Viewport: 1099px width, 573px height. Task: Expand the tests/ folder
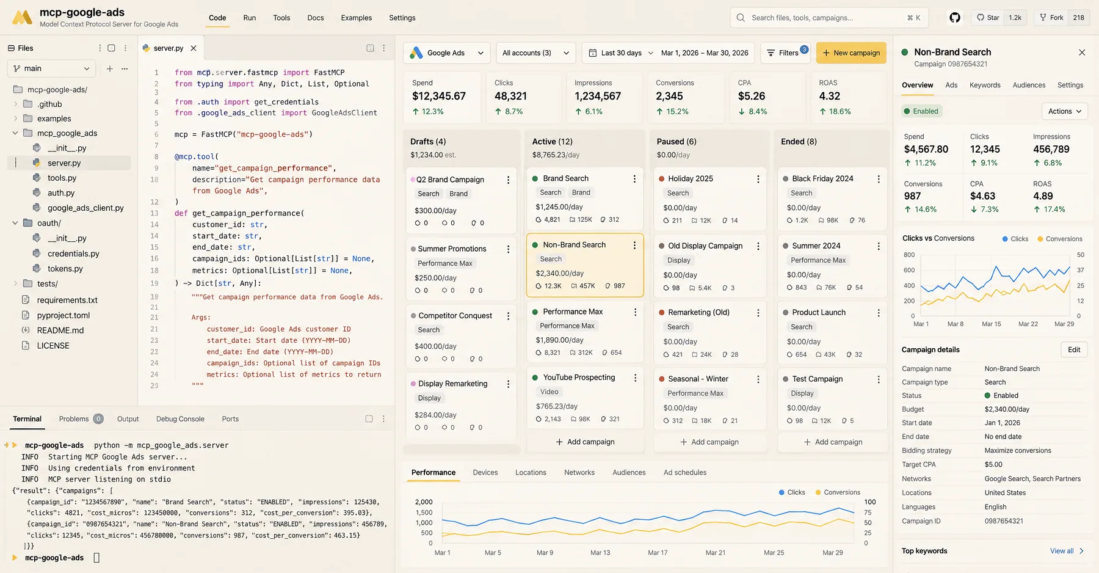coord(16,283)
